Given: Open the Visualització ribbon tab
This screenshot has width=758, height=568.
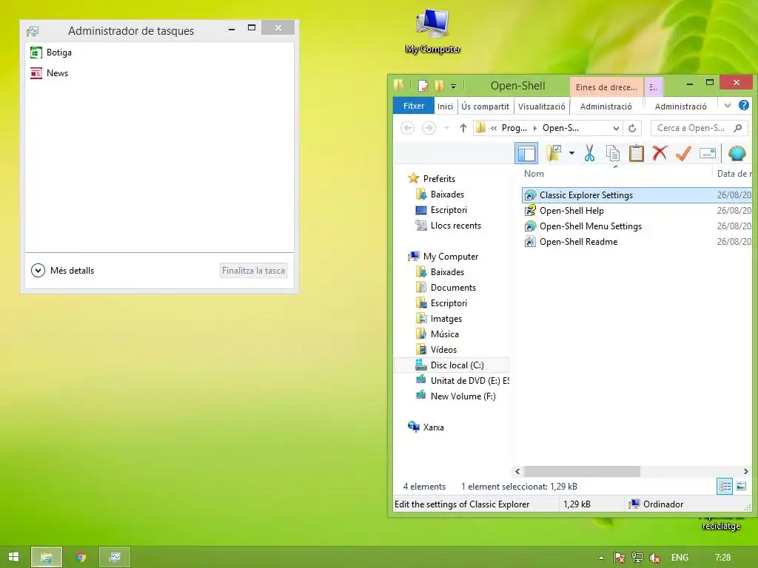Looking at the screenshot, I should [x=541, y=106].
